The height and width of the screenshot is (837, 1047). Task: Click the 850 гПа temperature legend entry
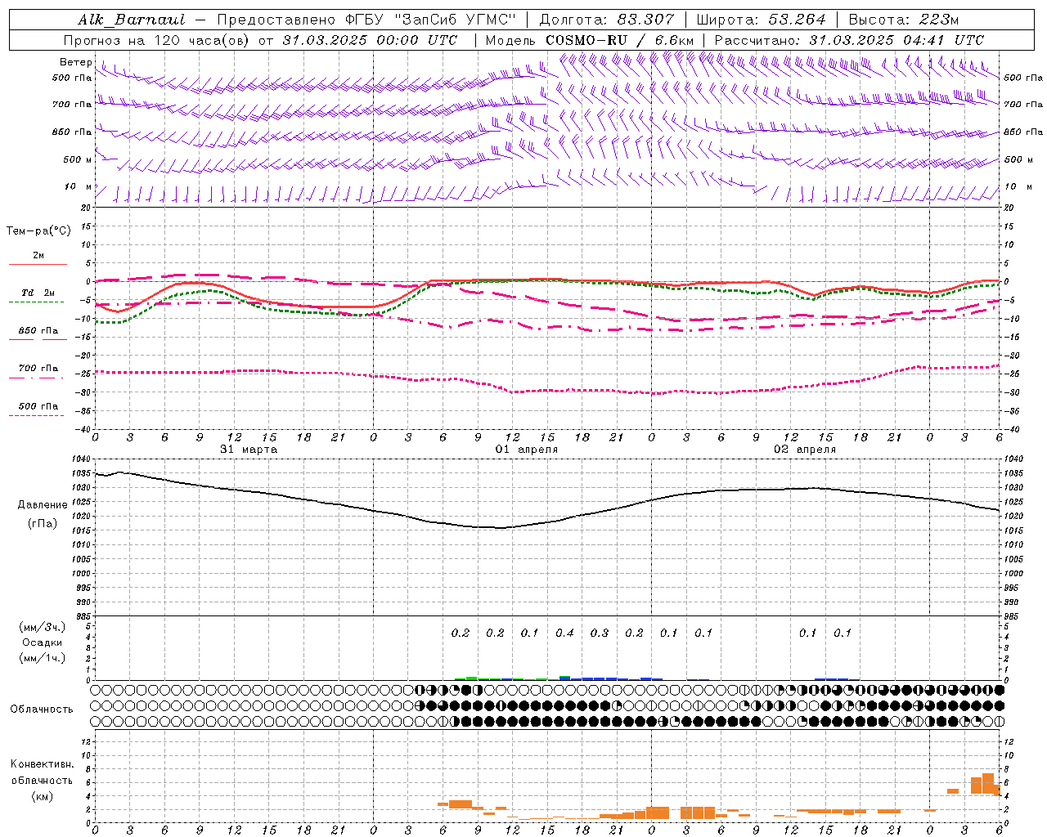click(x=38, y=331)
